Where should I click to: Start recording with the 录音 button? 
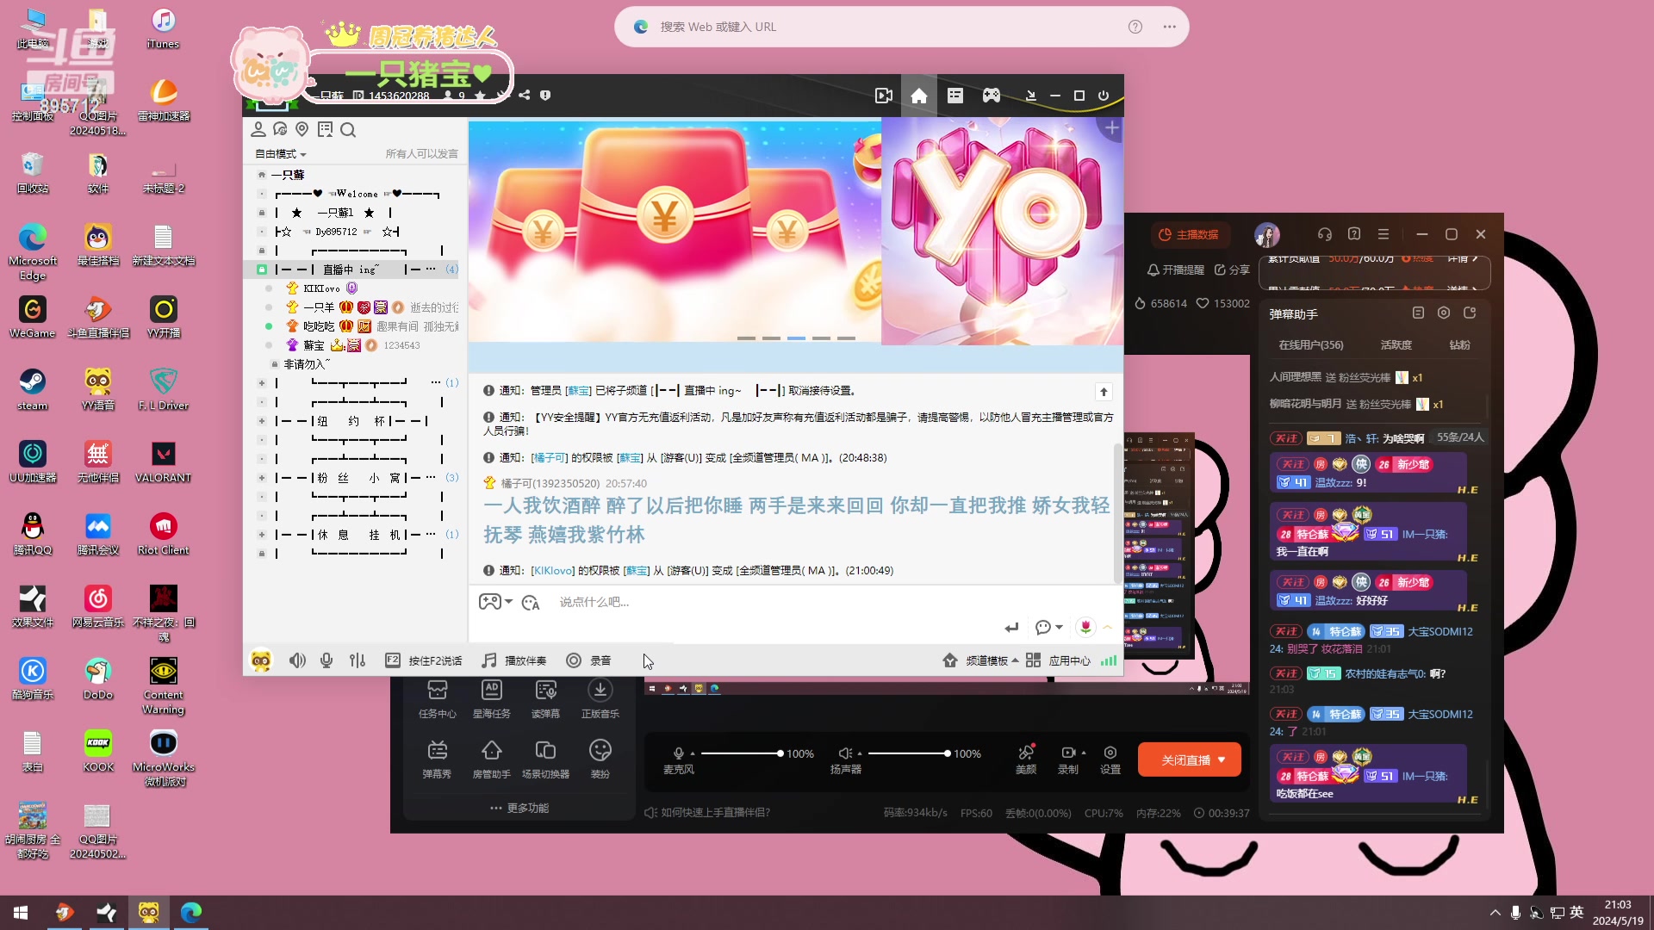click(589, 660)
